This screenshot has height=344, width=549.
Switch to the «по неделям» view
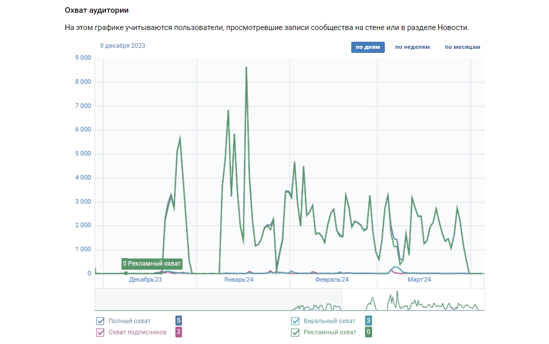click(412, 47)
